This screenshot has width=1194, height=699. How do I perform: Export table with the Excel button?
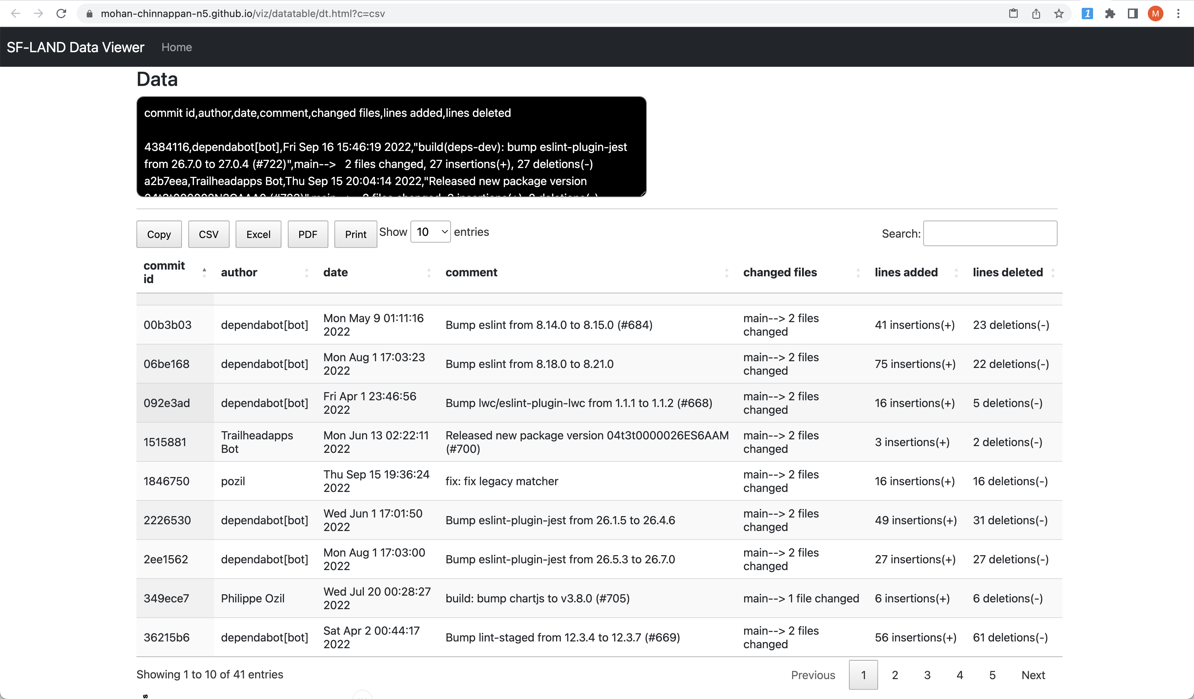coord(258,234)
